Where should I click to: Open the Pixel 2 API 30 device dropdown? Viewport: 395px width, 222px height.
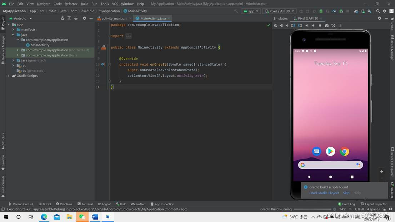[x=280, y=11]
